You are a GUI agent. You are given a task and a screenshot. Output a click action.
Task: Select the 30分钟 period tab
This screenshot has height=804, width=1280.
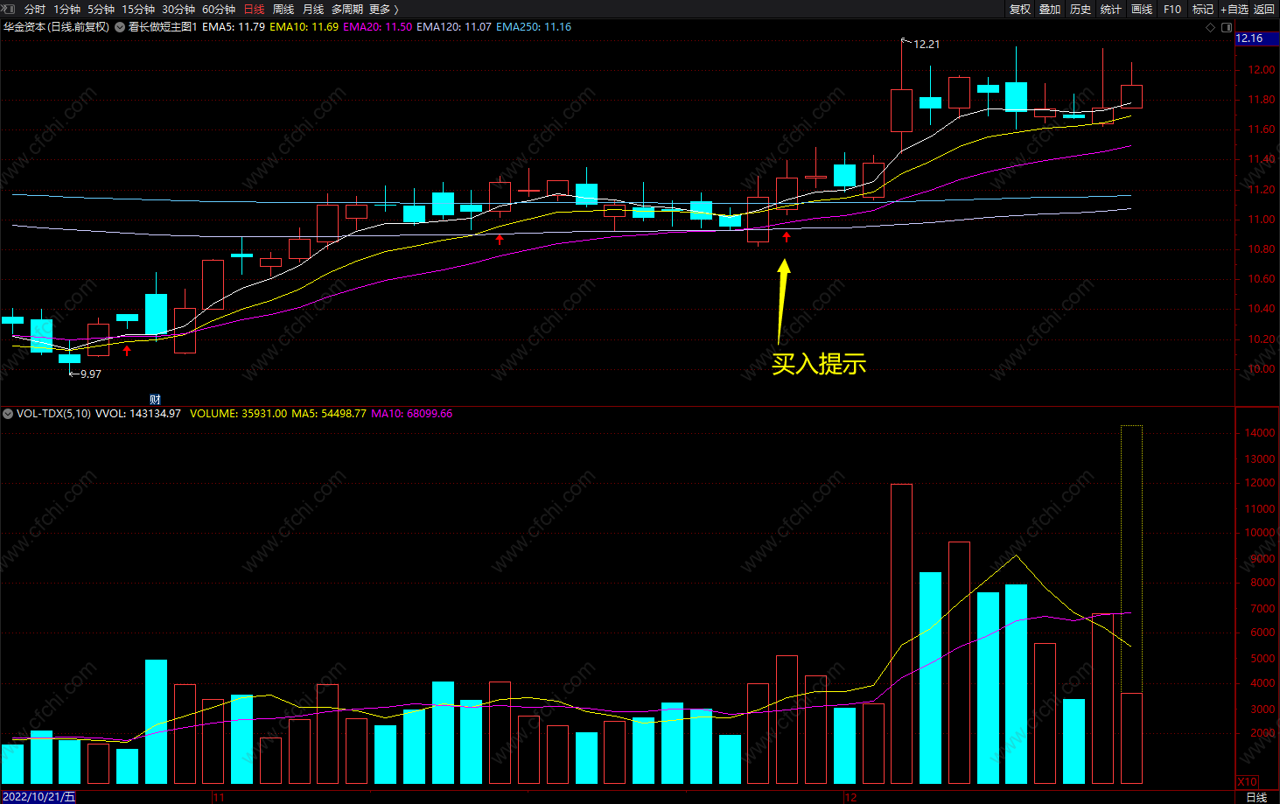[178, 9]
